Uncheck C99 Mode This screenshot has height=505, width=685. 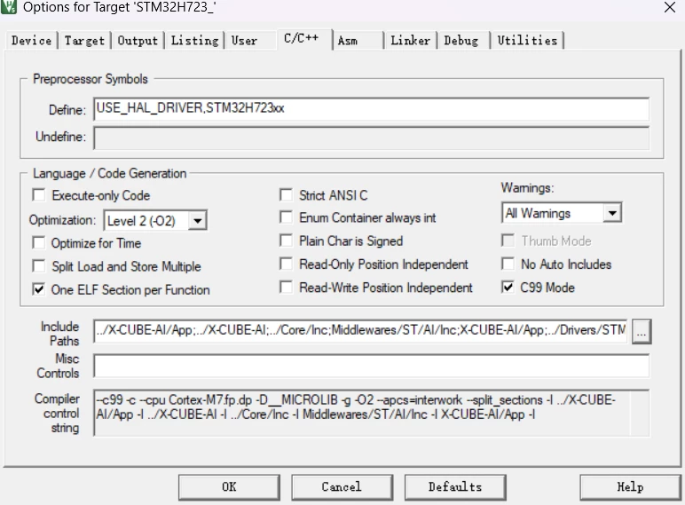click(508, 287)
